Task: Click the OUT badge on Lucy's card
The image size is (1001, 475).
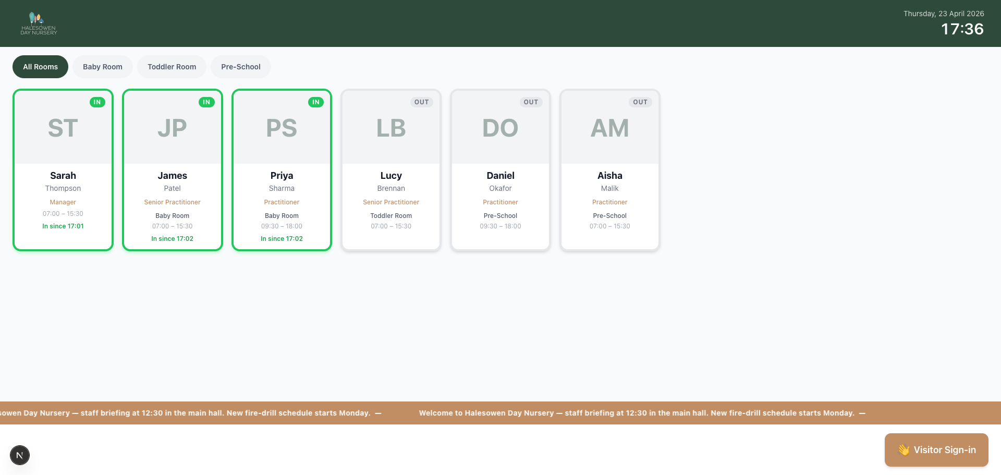Action: pos(422,102)
